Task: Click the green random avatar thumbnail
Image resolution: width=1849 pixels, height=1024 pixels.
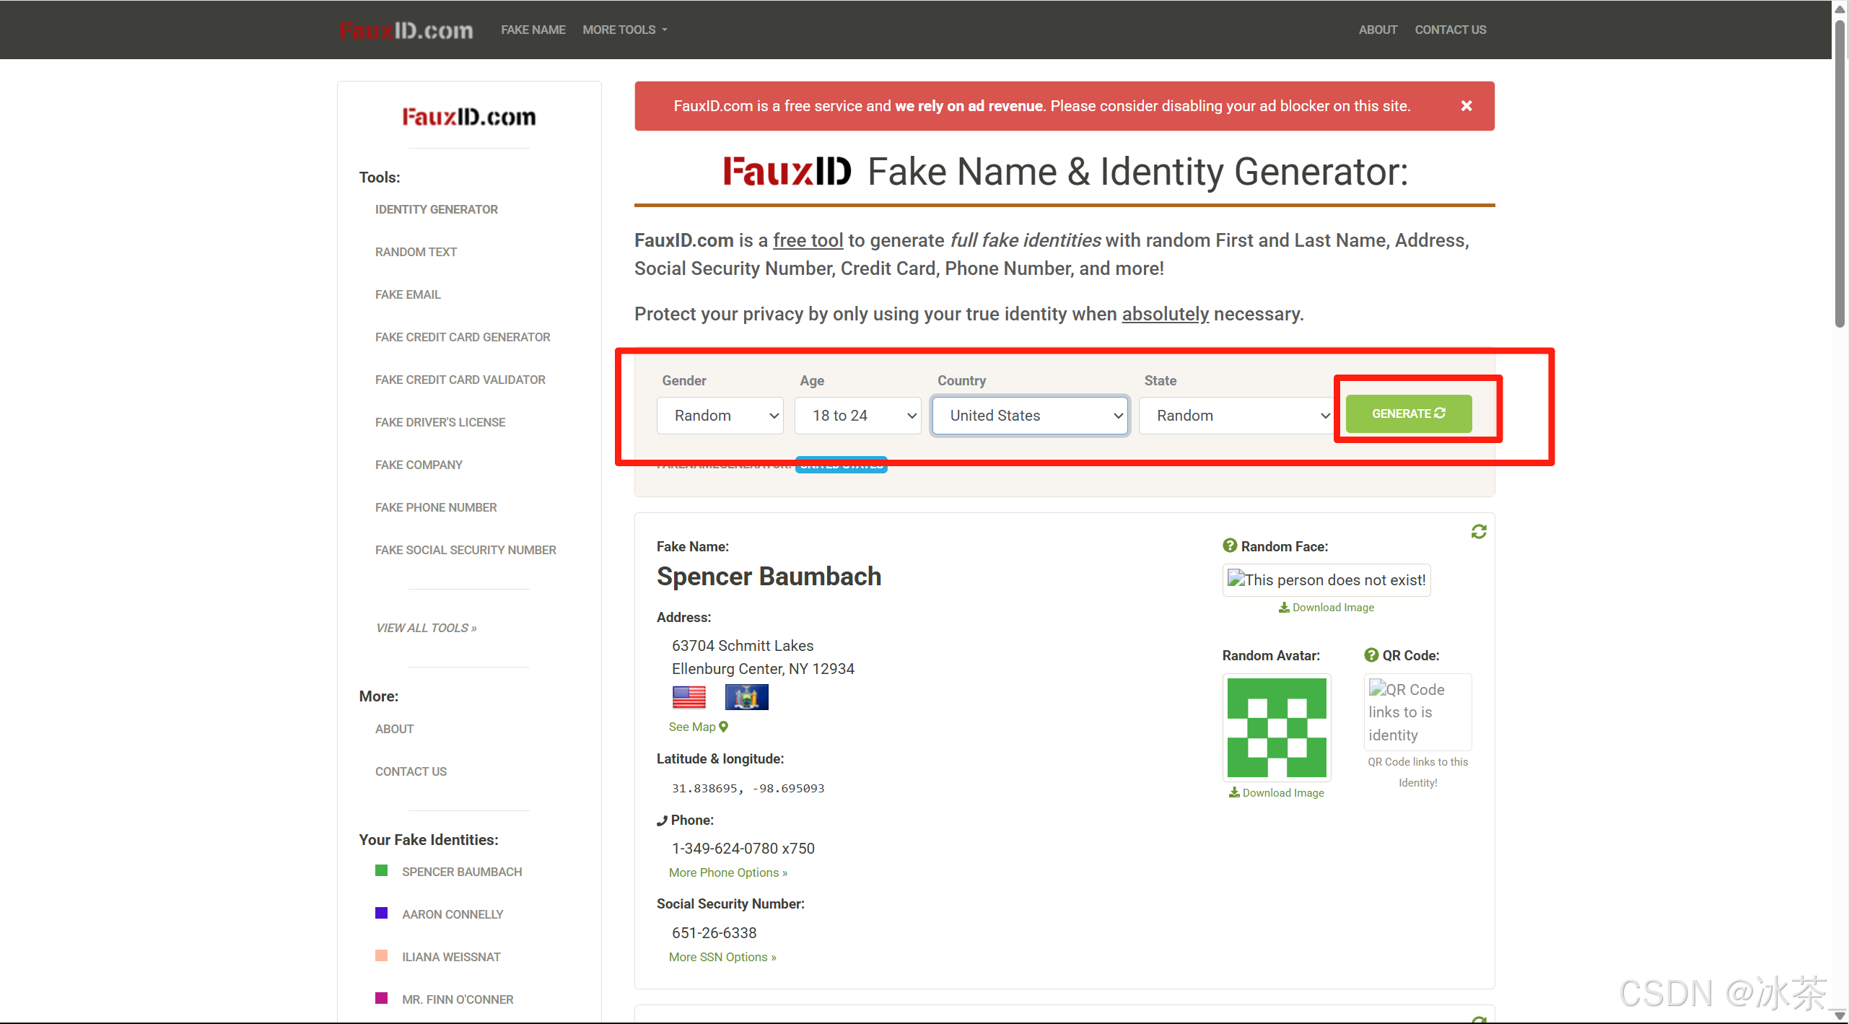Action: pos(1276,727)
